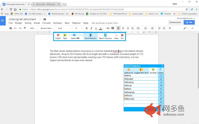The width and height of the screenshot is (199, 124).
Task: Select the suggestion 'ballooning'
Action: click(141, 99)
